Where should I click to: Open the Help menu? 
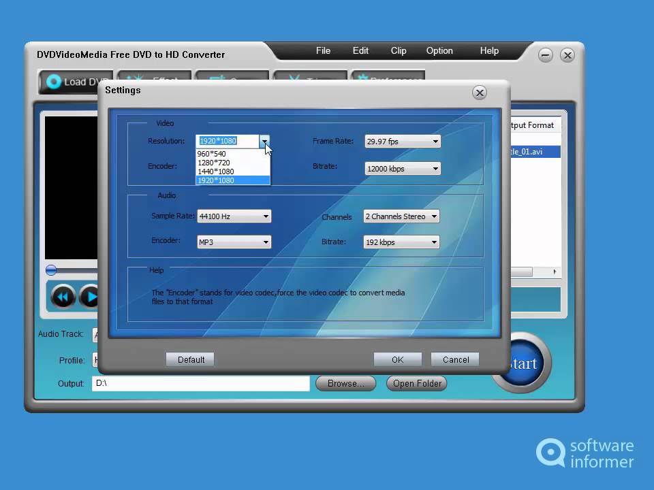coord(489,51)
